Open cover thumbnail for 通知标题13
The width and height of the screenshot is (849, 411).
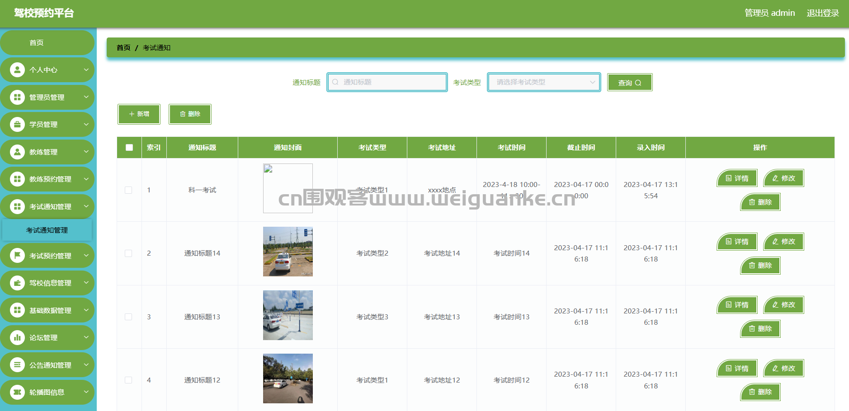(x=288, y=315)
